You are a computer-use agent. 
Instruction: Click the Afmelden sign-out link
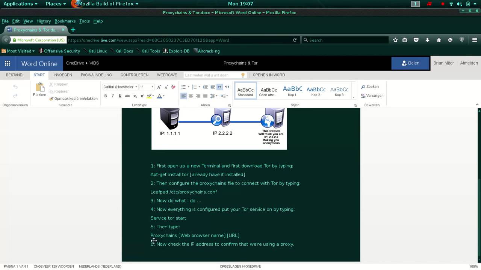coord(469,63)
